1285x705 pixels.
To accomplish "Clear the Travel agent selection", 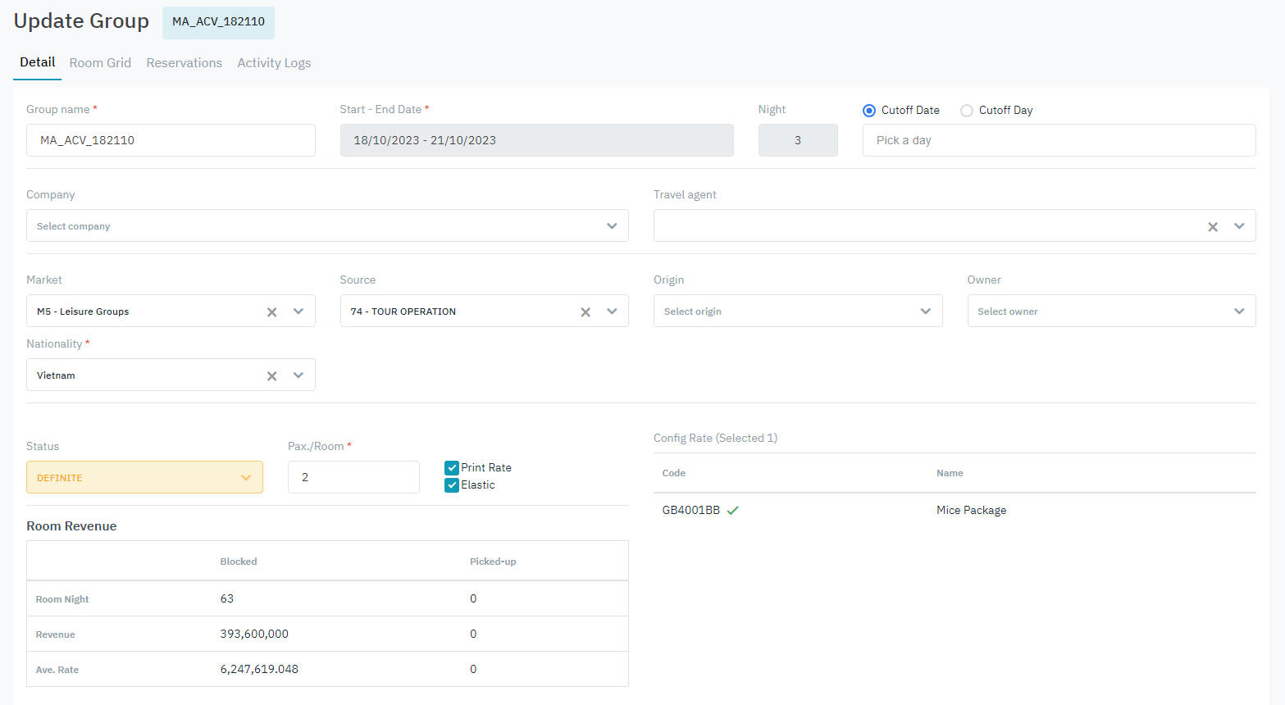I will click(1212, 227).
